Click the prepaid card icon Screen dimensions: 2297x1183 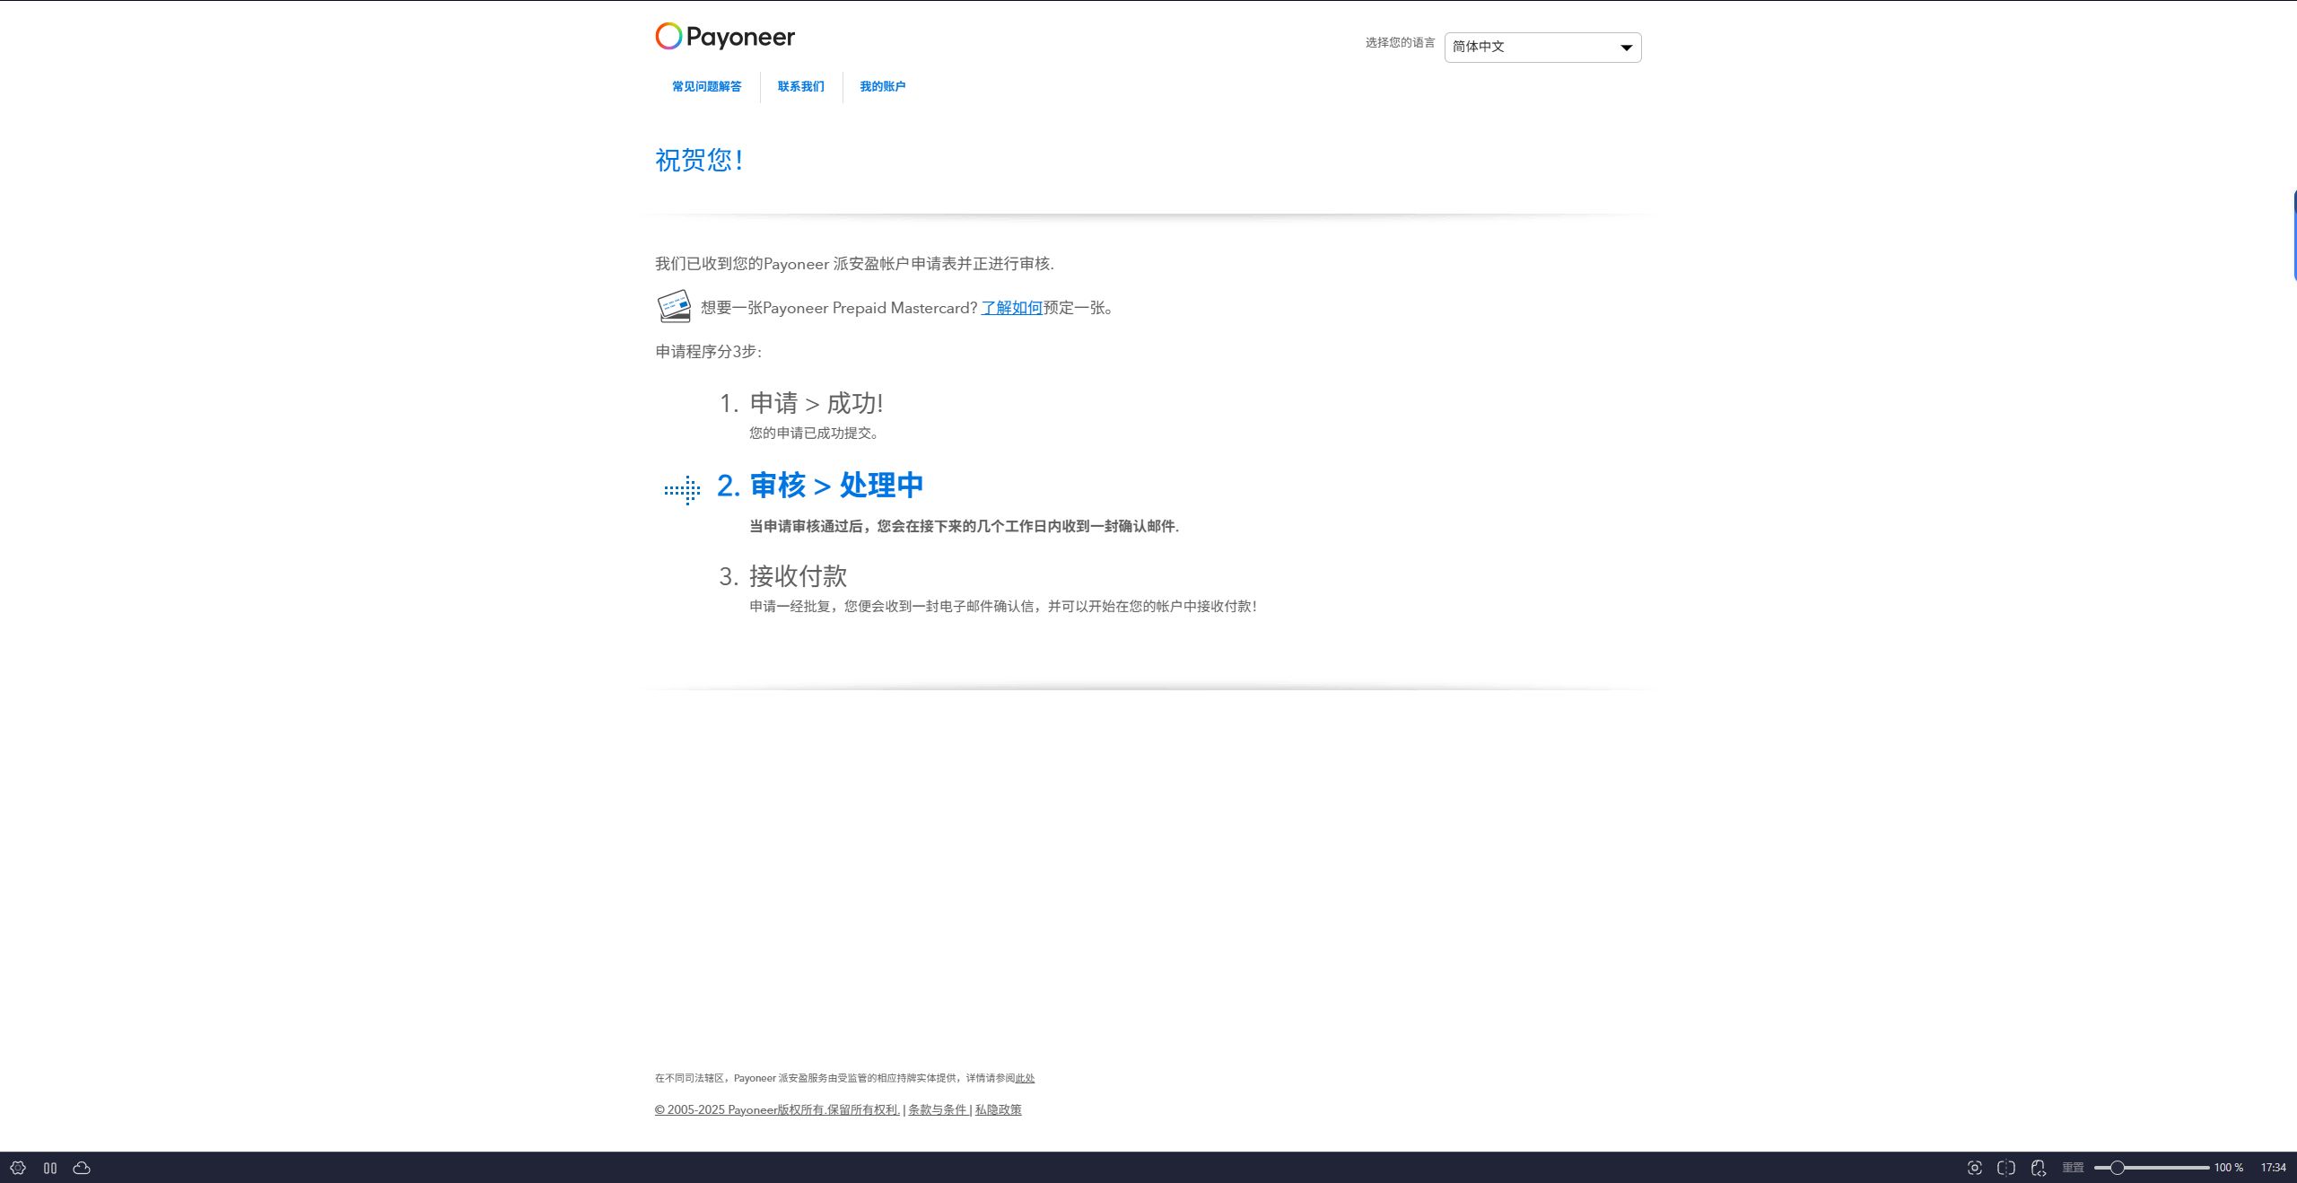(674, 306)
